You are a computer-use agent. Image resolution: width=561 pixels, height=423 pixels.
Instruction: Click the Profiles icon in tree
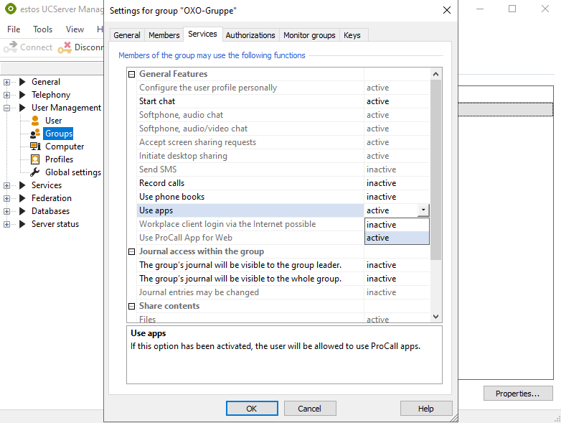[x=35, y=159]
